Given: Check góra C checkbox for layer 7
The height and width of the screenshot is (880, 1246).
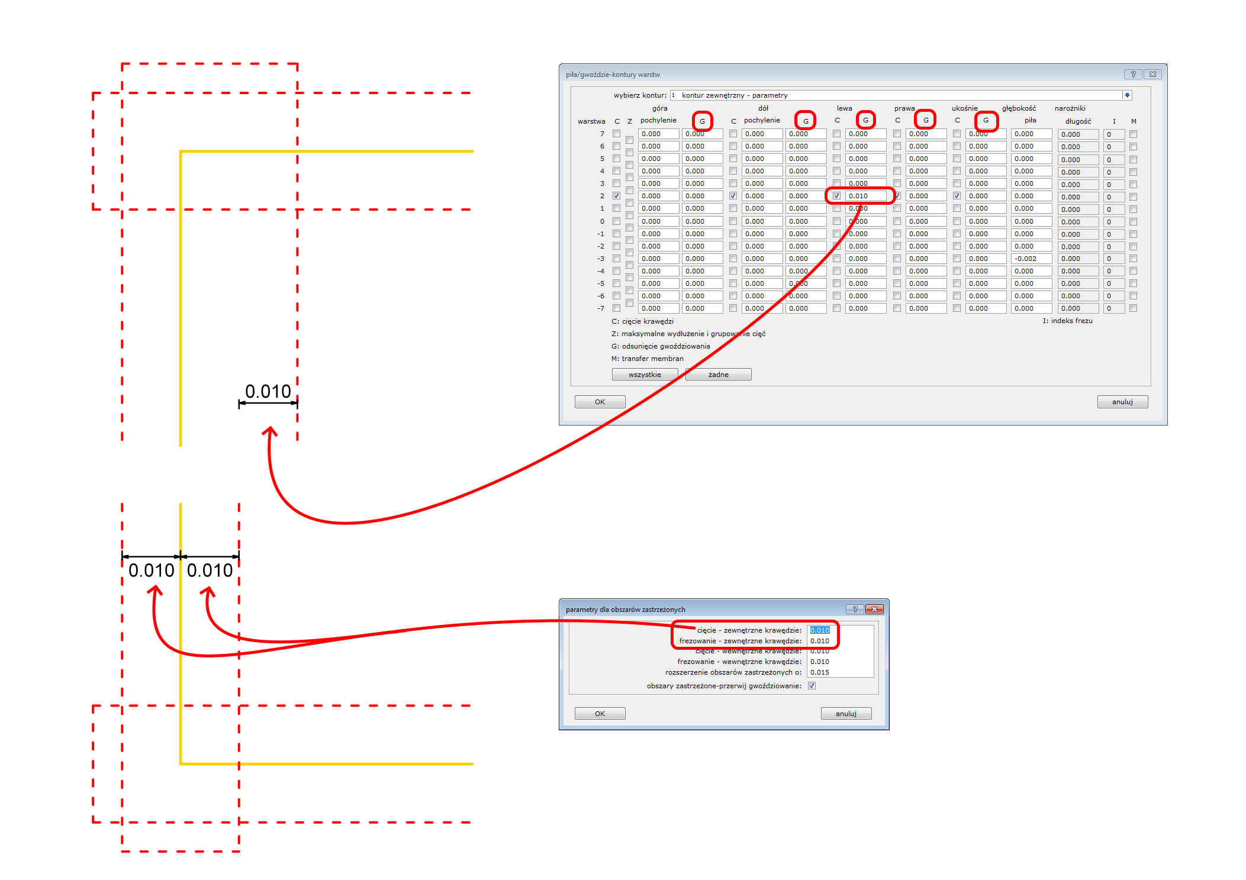Looking at the screenshot, I should [x=616, y=134].
